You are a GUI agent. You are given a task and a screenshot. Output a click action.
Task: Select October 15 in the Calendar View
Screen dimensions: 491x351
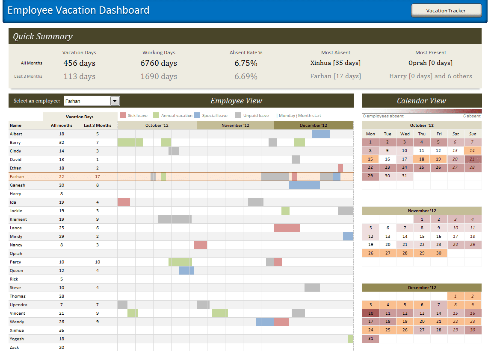[x=370, y=159]
